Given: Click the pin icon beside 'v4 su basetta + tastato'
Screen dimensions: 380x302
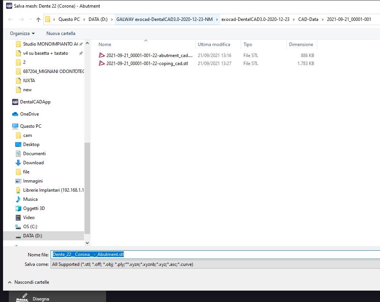Looking at the screenshot, I should pyautogui.click(x=81, y=53).
